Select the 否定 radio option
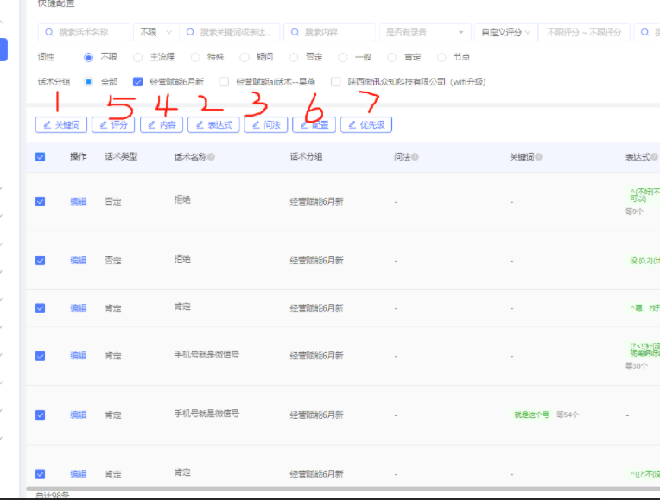Viewport: 660px width, 500px height. (294, 57)
